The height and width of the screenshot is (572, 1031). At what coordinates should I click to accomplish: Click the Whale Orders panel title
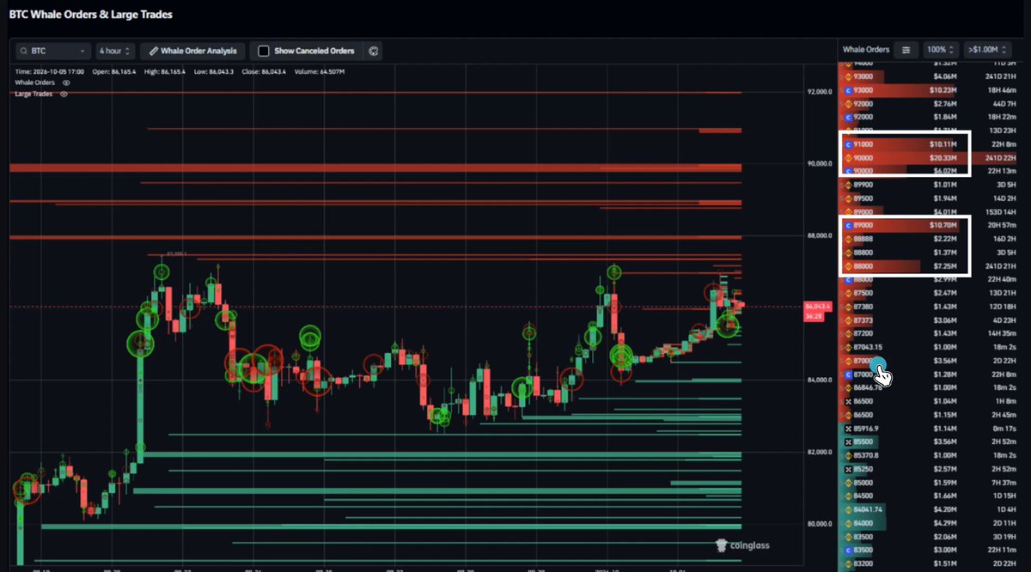tap(866, 50)
